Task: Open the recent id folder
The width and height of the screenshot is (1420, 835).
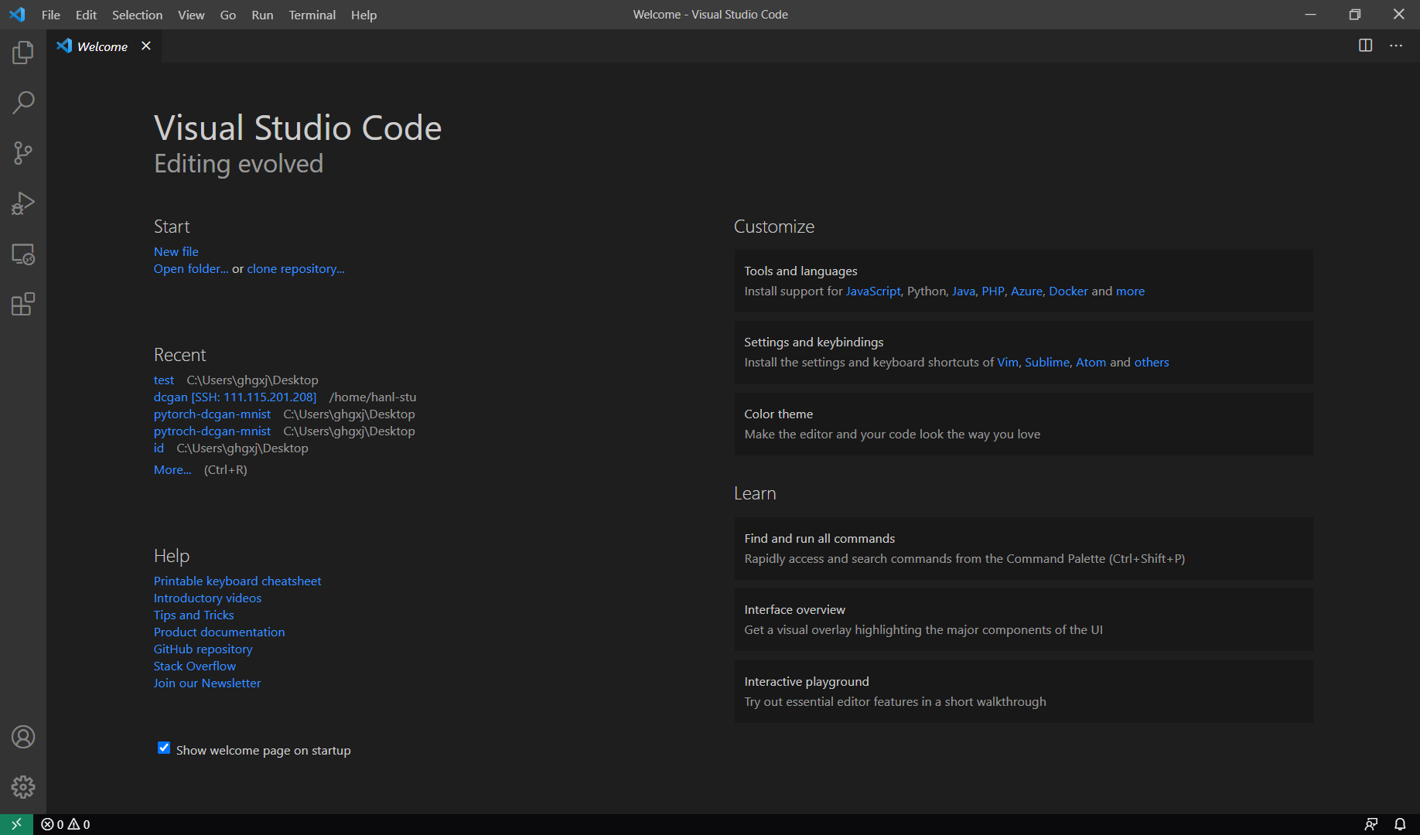Action: click(159, 448)
